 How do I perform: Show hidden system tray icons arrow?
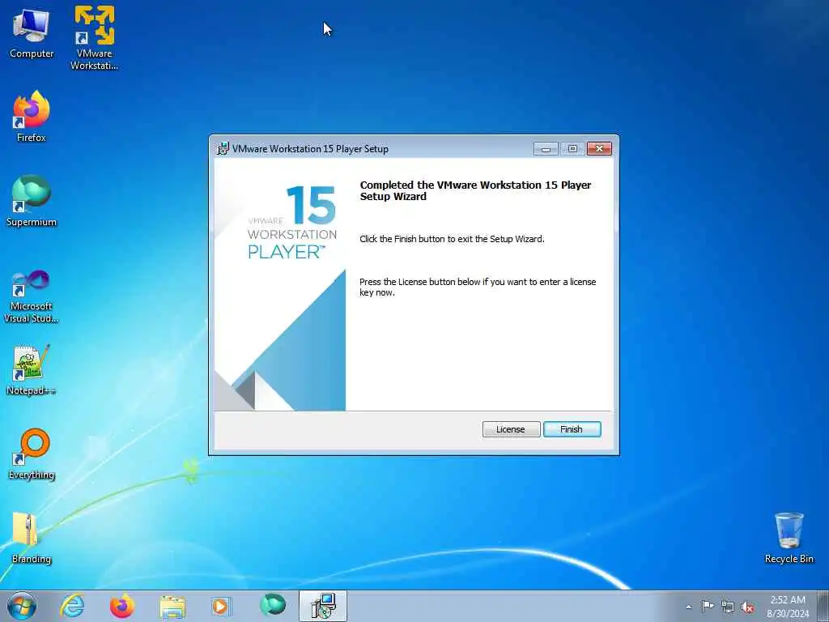688,607
